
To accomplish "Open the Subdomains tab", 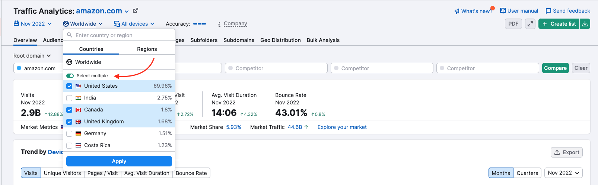I will click(239, 40).
